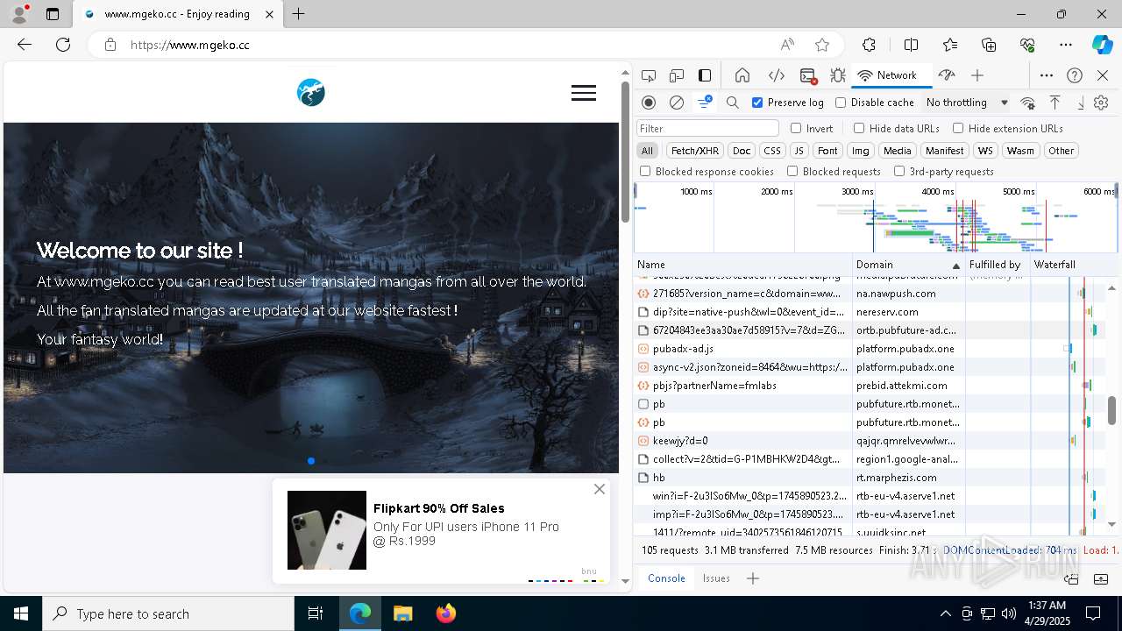
Task: Open the Inspect element picker tool
Action: [x=649, y=75]
